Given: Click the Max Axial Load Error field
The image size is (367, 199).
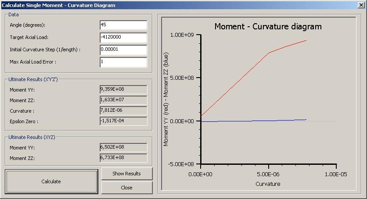Looking at the screenshot, I should pos(123,62).
